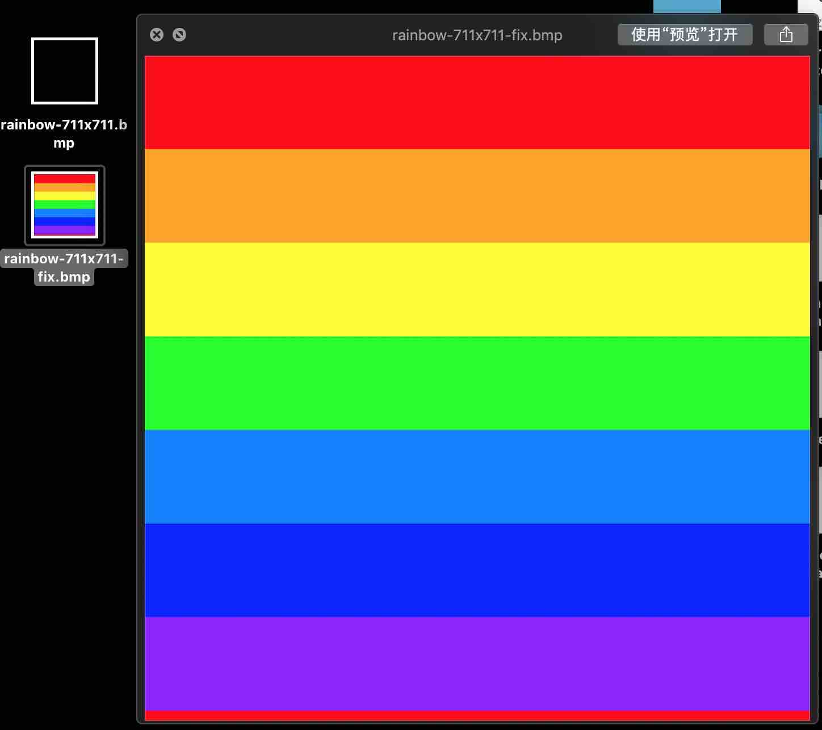
Task: Click the purple stripe of the rainbow image
Action: click(477, 664)
